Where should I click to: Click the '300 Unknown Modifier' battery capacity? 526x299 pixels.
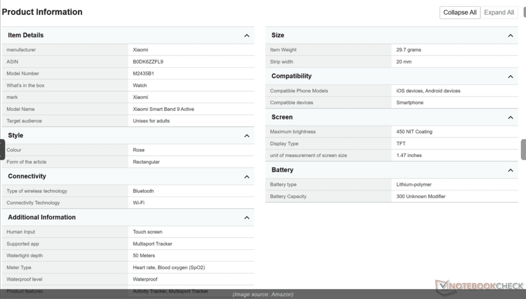point(421,196)
